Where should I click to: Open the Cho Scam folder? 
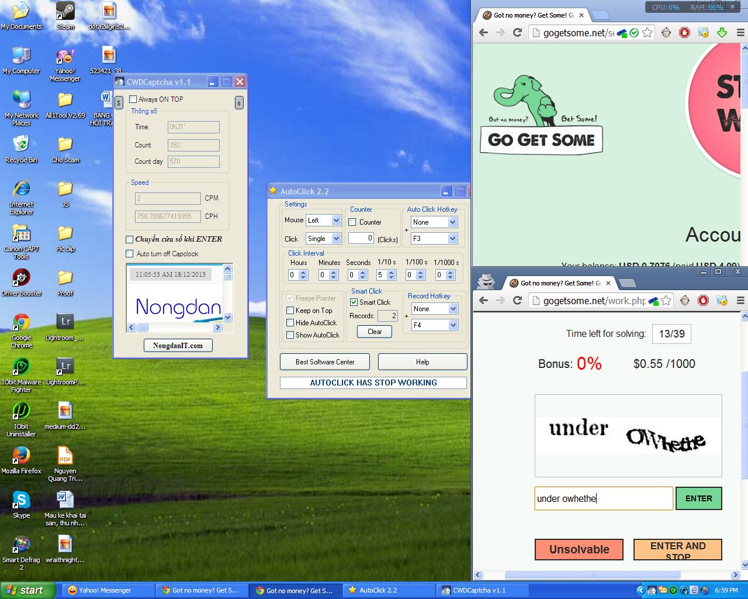click(65, 149)
